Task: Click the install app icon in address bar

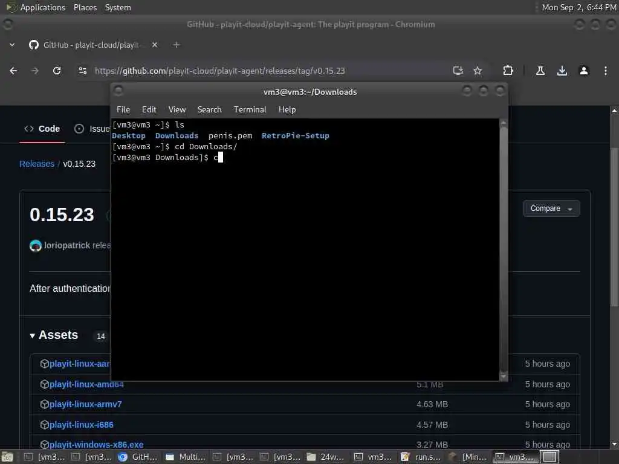Action: pos(458,71)
